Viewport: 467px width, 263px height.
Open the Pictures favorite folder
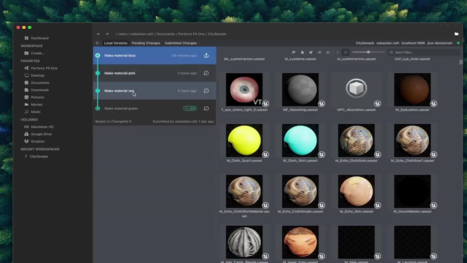coord(34,97)
